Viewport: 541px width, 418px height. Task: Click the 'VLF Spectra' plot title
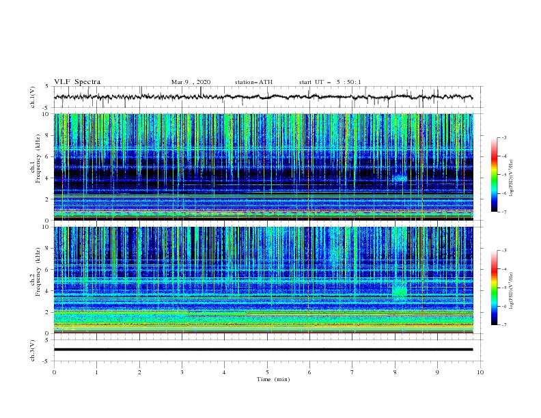[x=77, y=82]
